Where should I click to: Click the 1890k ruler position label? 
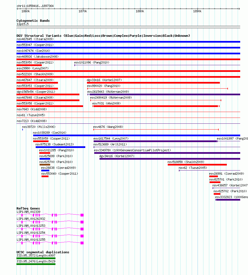click(197, 11)
